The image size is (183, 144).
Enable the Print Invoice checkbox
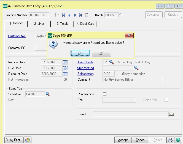[x=104, y=94]
